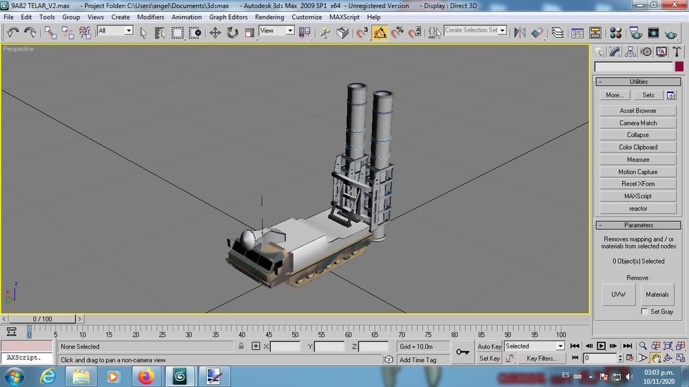Switch to the Utilities hammer tab
This screenshot has height=387, width=689.
(677, 52)
